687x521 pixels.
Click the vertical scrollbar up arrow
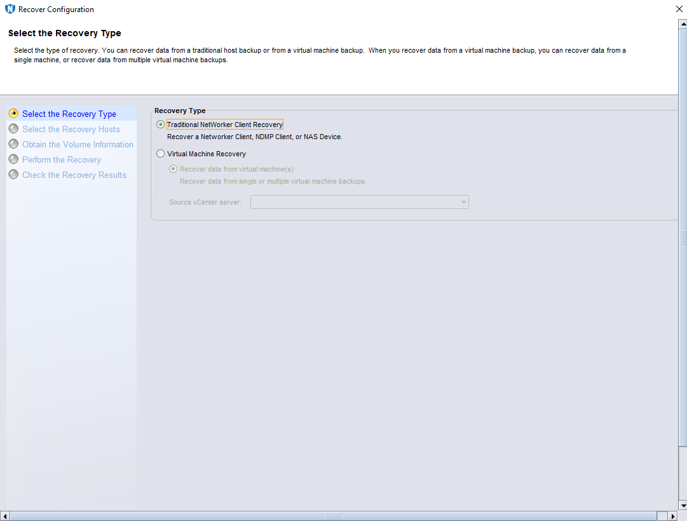pos(683,24)
